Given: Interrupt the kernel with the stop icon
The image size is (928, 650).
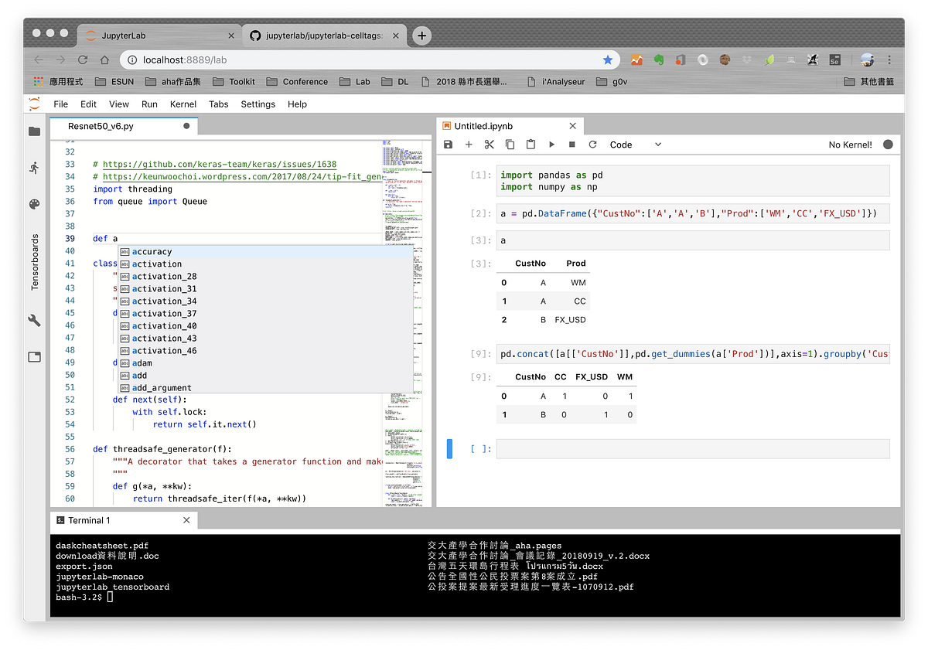Looking at the screenshot, I should coord(572,145).
